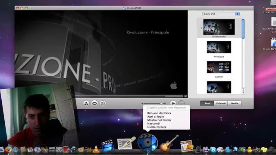
Task: Open the thermometer monitor app in Dock
Action: [126, 143]
